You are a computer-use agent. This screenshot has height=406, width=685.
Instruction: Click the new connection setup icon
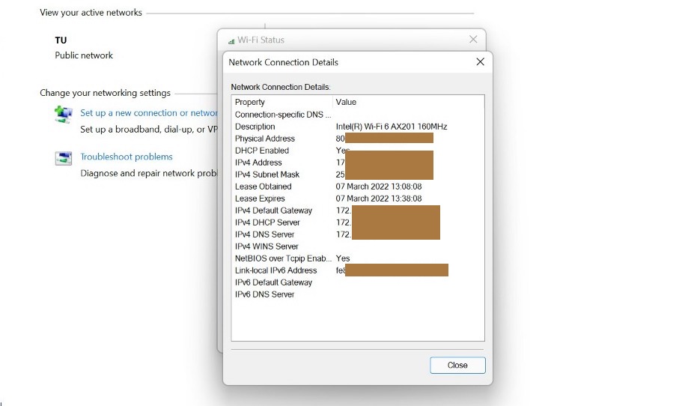point(63,114)
